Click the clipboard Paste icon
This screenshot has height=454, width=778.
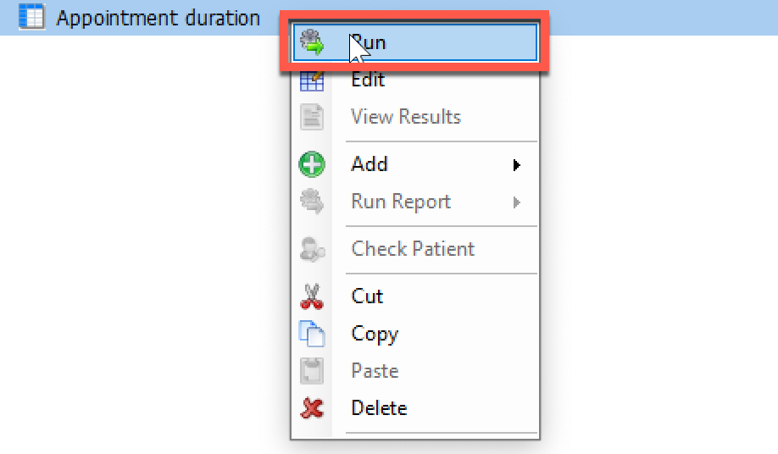click(x=312, y=371)
